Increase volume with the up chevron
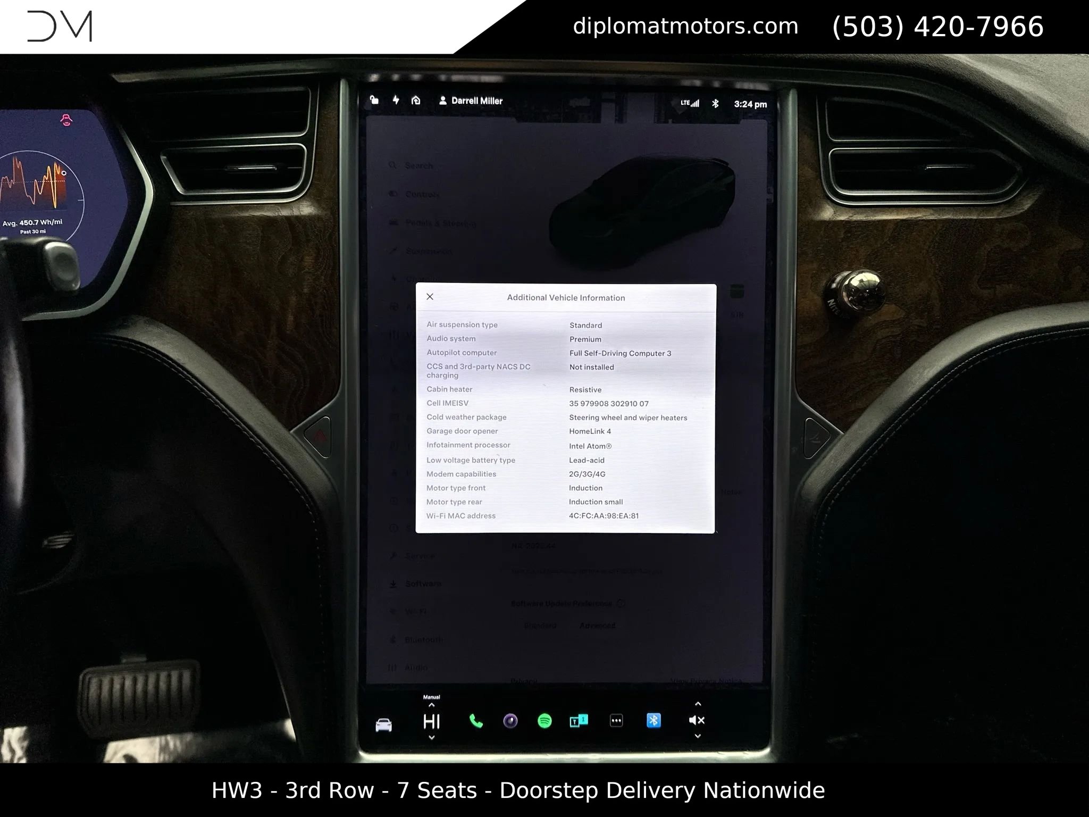 click(x=698, y=704)
